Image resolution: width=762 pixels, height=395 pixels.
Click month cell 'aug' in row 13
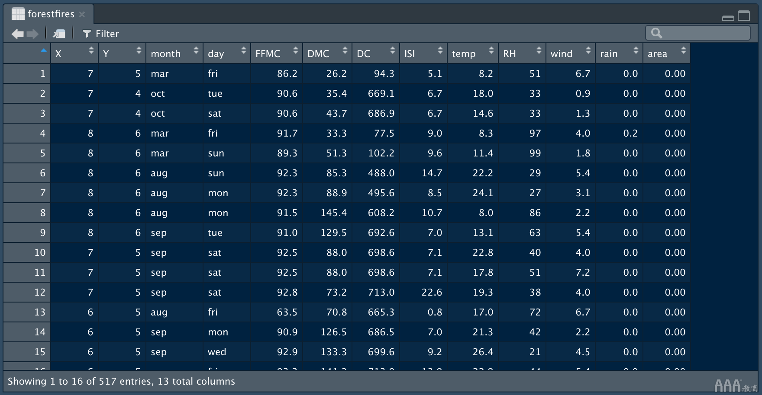(x=159, y=312)
